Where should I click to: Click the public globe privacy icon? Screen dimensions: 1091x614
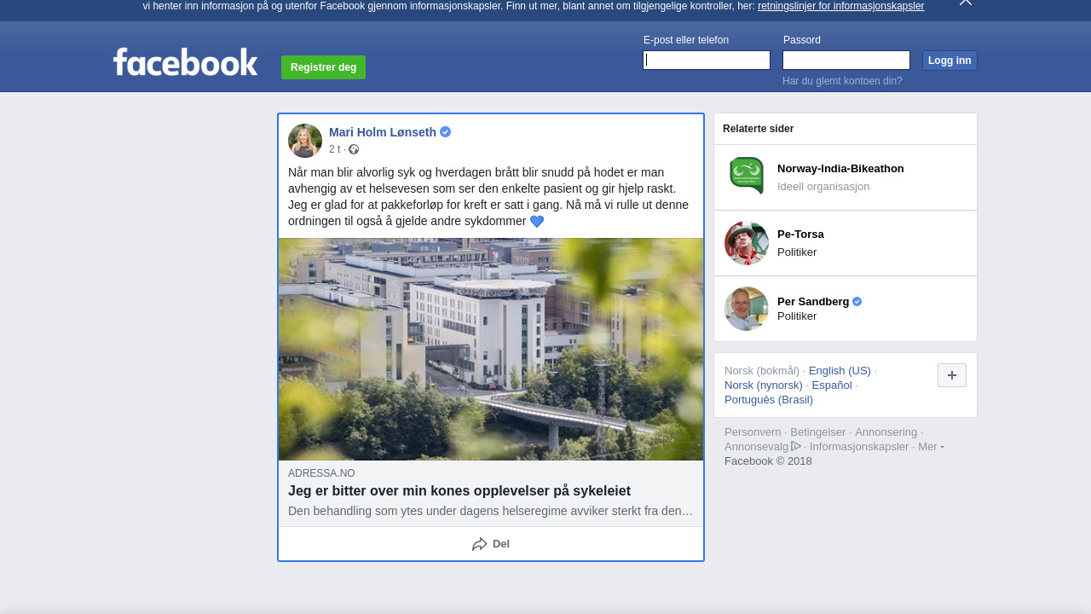coord(354,149)
